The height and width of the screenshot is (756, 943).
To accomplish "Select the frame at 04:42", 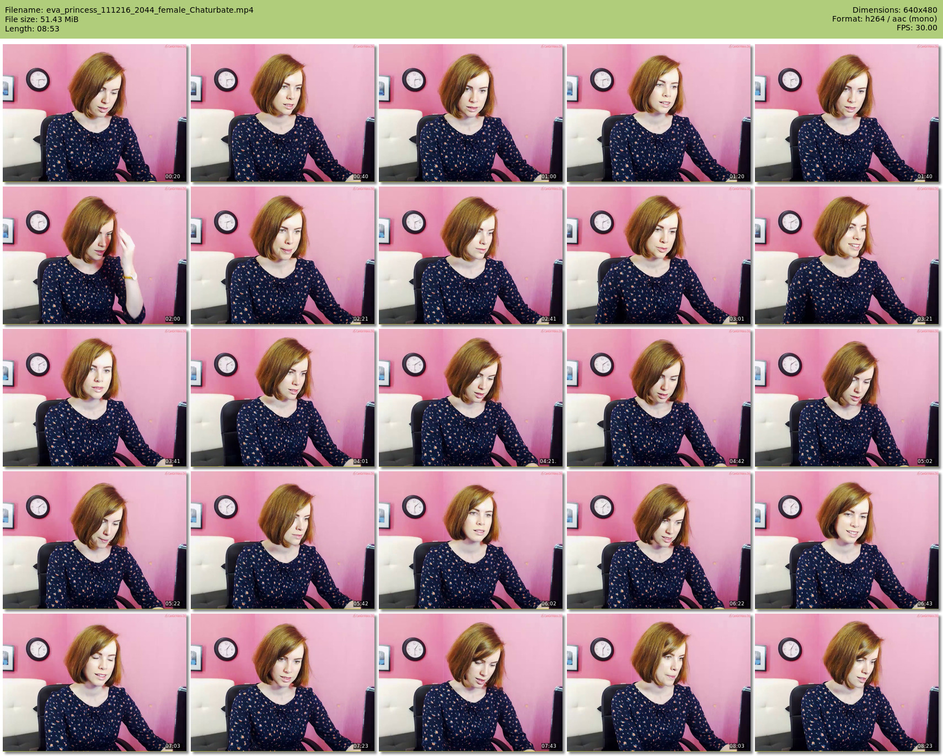I will click(659, 398).
